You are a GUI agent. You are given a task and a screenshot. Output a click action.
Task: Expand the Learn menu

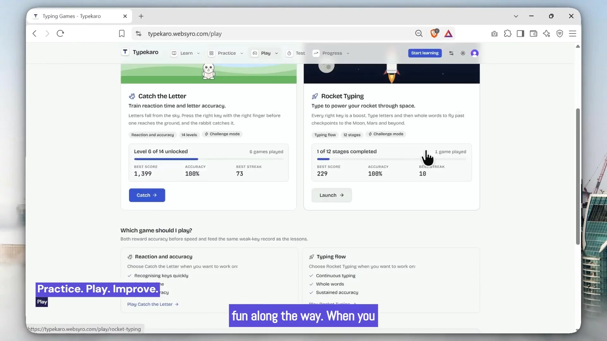[186, 53]
